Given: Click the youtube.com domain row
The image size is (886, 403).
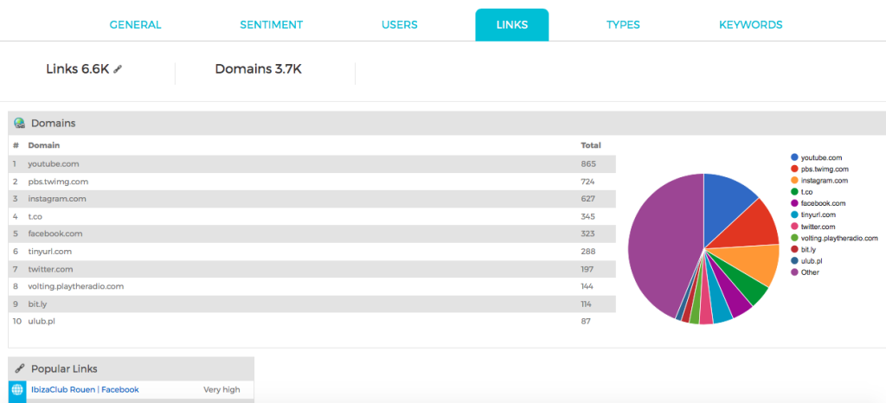Looking at the screenshot, I should click(x=311, y=164).
